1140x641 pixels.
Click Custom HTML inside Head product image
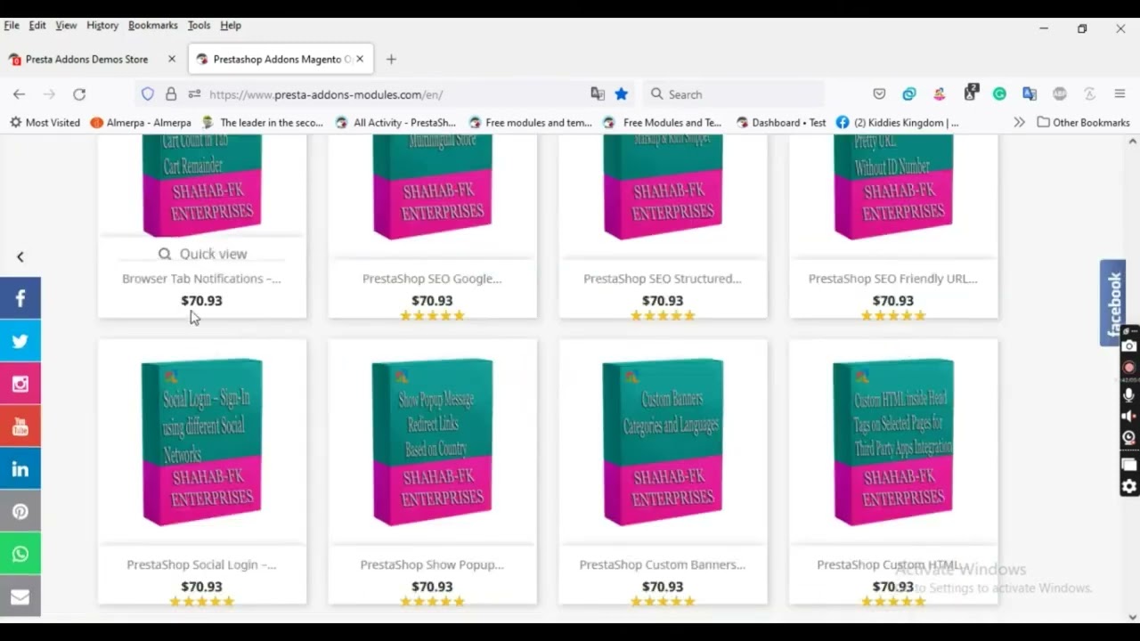click(x=893, y=442)
